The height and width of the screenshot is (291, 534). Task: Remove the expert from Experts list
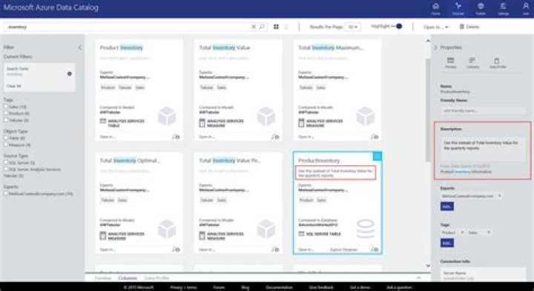500,195
